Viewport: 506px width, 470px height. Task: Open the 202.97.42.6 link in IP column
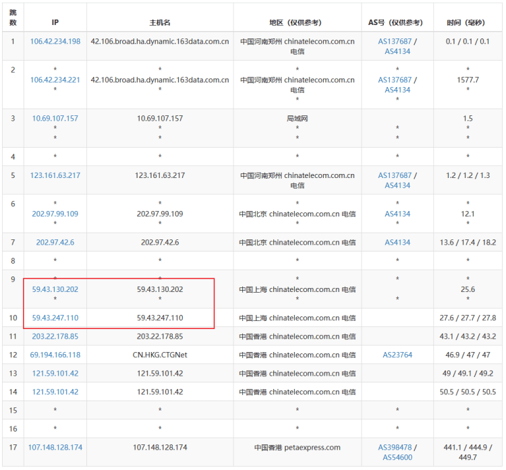click(55, 242)
